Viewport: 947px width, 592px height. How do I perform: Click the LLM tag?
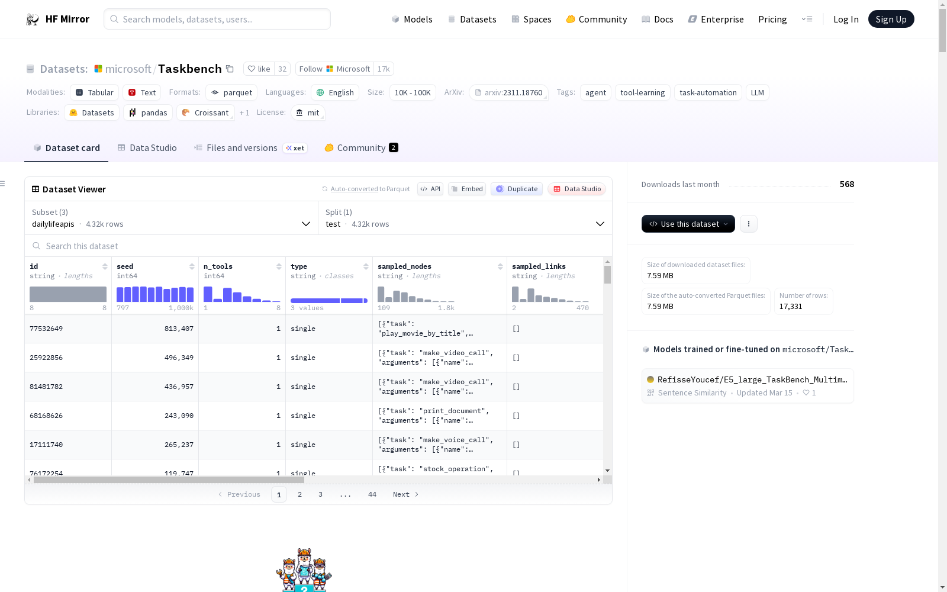[x=758, y=92]
